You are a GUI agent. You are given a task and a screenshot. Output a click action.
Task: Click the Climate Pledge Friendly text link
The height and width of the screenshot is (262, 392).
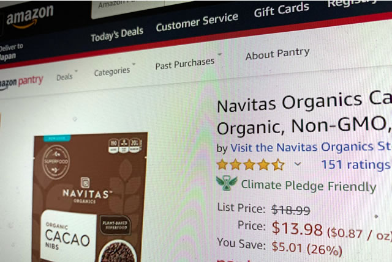coord(309,186)
